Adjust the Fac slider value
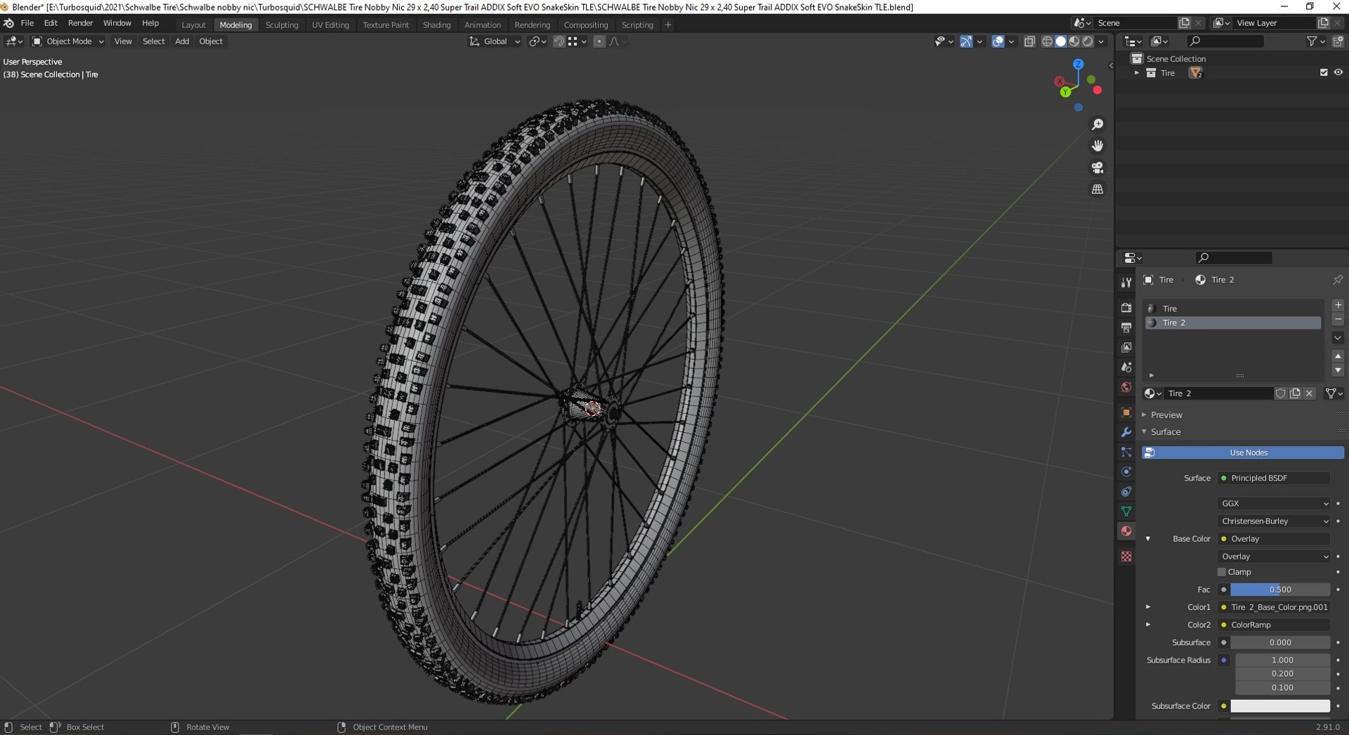 [x=1280, y=590]
